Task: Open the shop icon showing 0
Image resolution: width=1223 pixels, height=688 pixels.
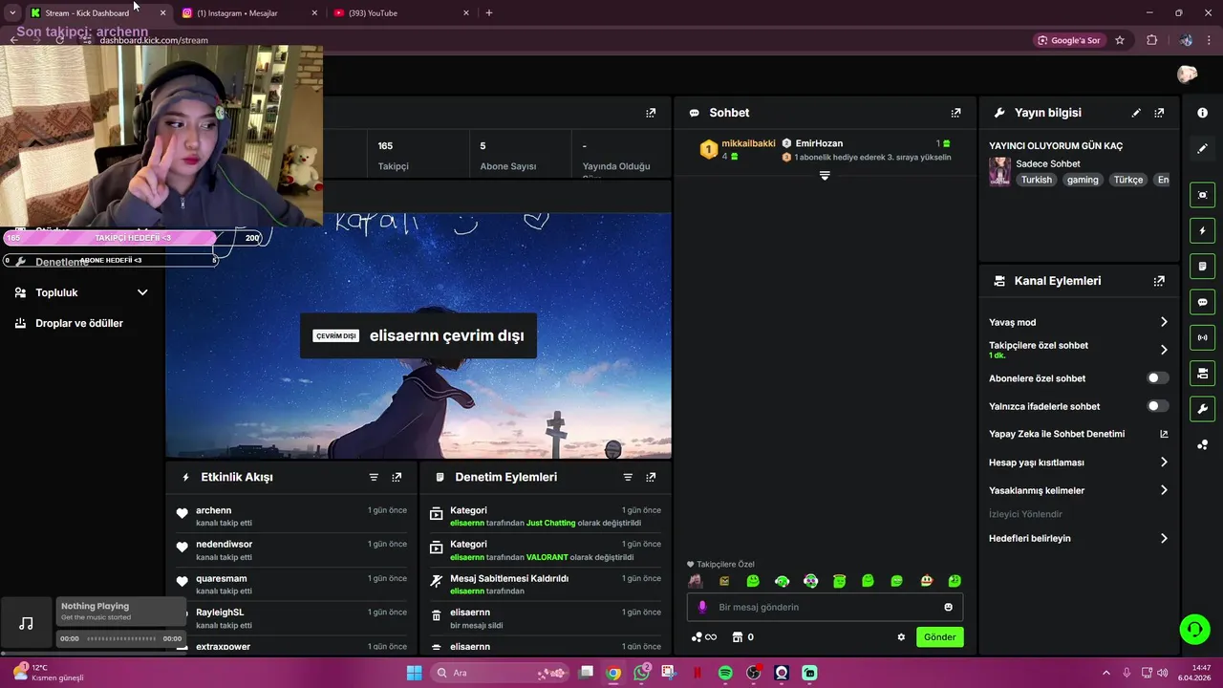Action: click(743, 637)
